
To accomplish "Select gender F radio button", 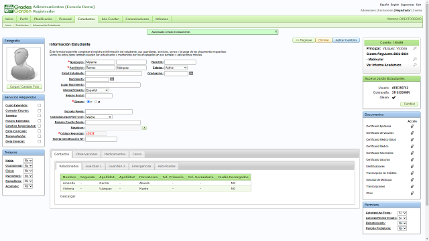I will point(88,102).
